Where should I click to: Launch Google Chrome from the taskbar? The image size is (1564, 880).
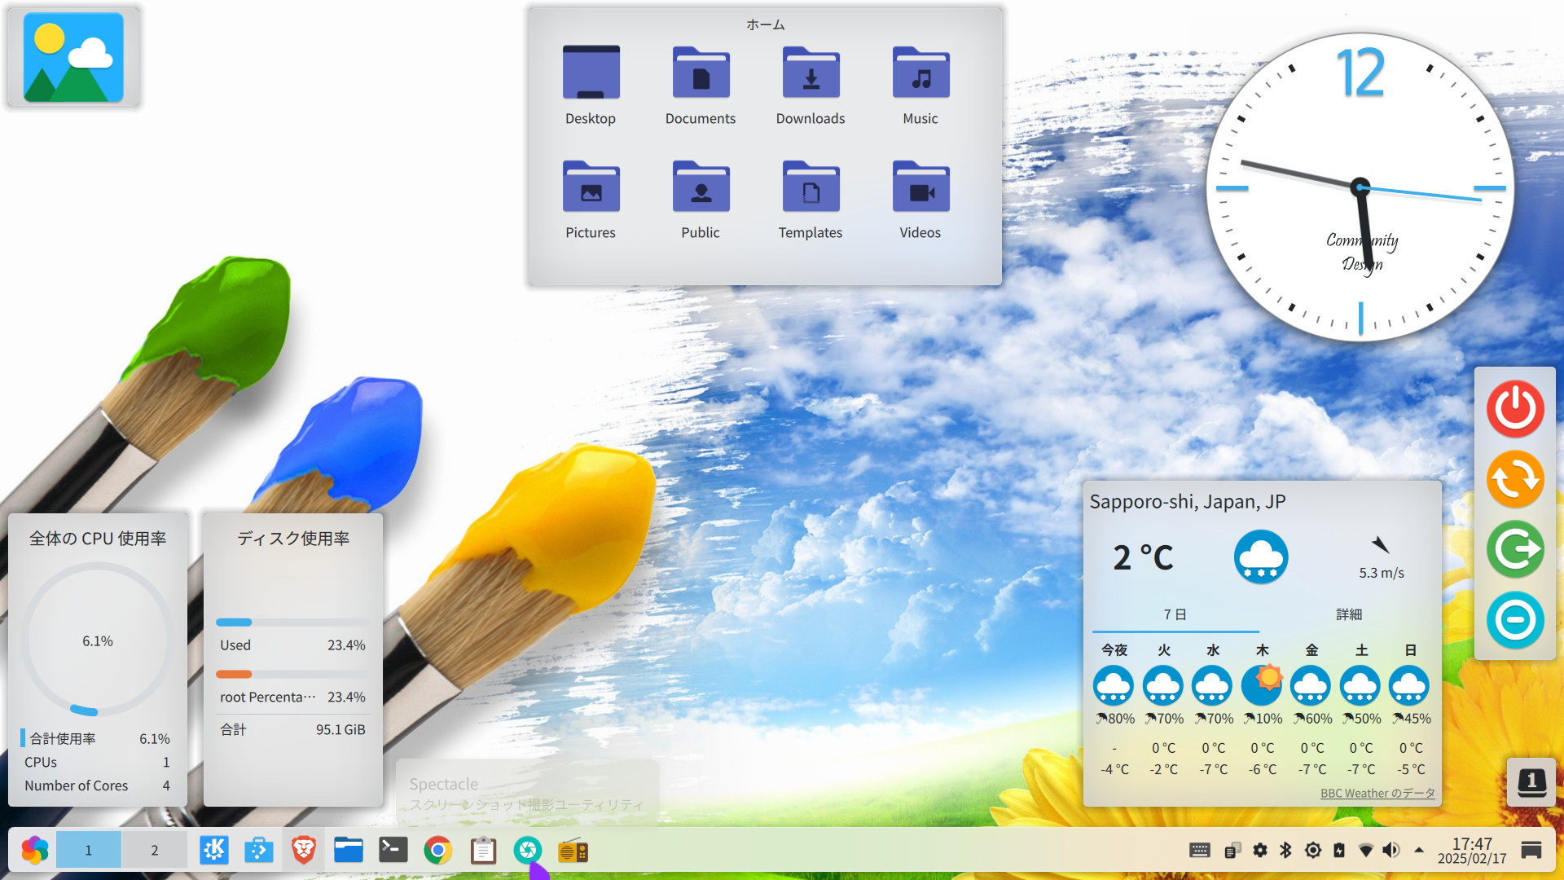438,851
